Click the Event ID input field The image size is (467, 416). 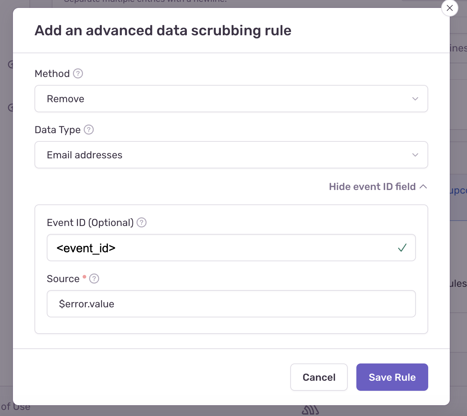pyautogui.click(x=231, y=248)
